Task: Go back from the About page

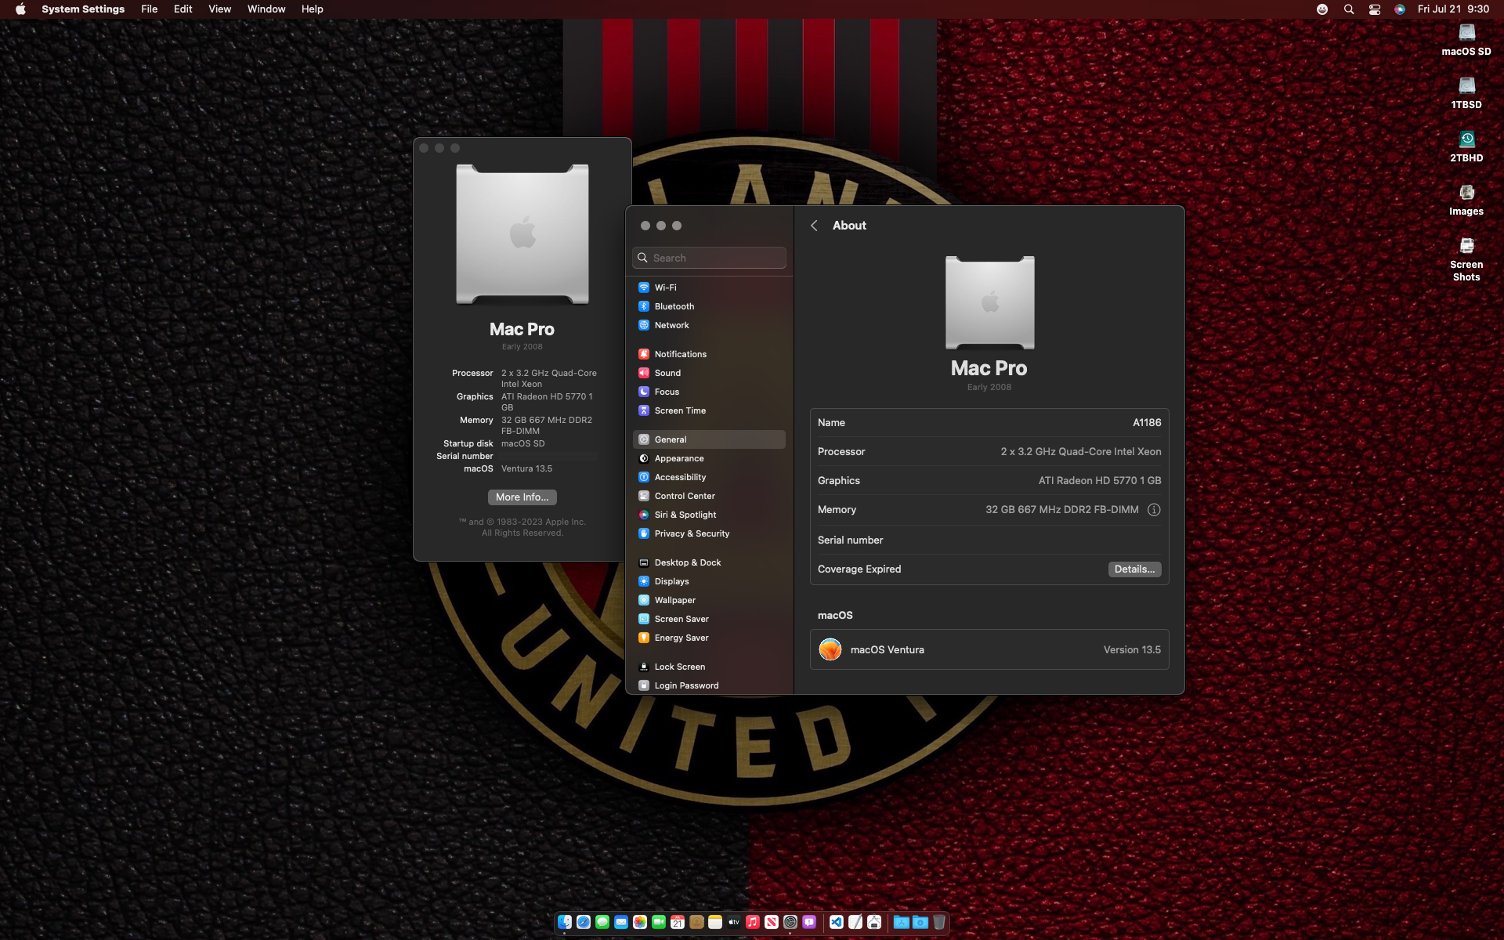Action: (x=814, y=226)
